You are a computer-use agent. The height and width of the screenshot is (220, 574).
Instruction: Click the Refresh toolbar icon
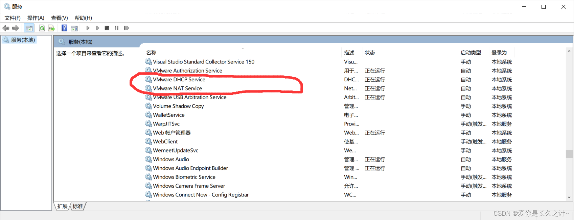point(42,28)
